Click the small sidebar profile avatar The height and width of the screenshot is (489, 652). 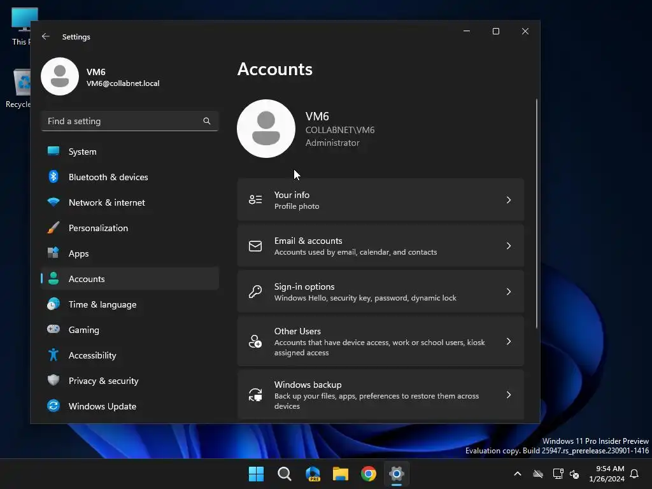pyautogui.click(x=60, y=76)
